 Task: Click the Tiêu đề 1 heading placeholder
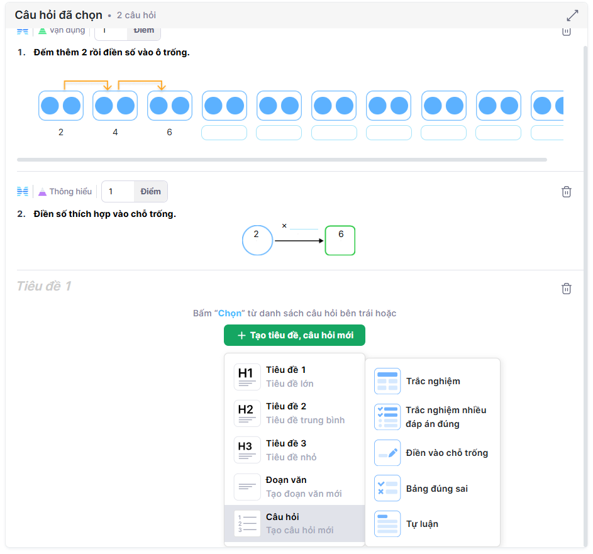[44, 286]
